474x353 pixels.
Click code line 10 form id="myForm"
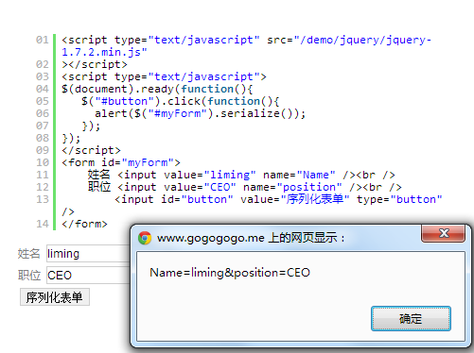[x=121, y=162]
